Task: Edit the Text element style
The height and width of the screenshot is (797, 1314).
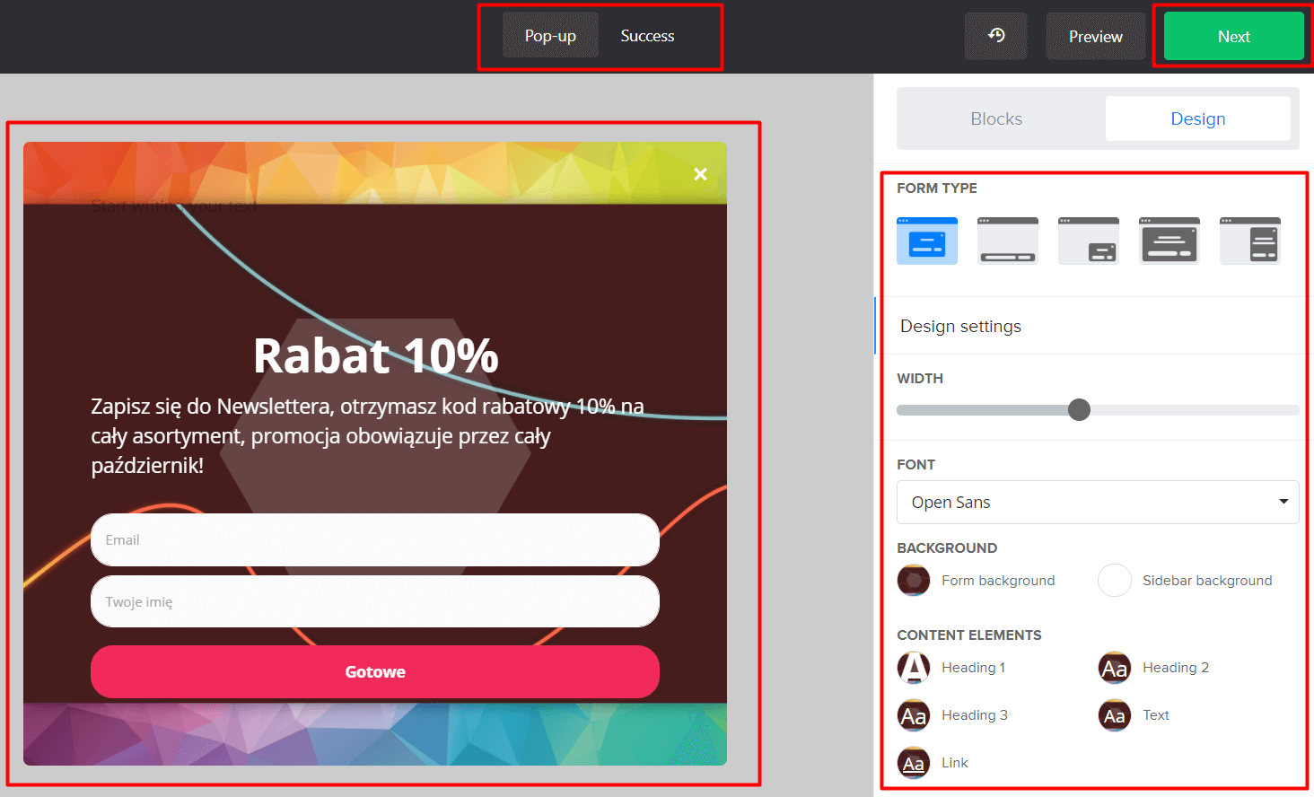Action: pyautogui.click(x=1114, y=715)
